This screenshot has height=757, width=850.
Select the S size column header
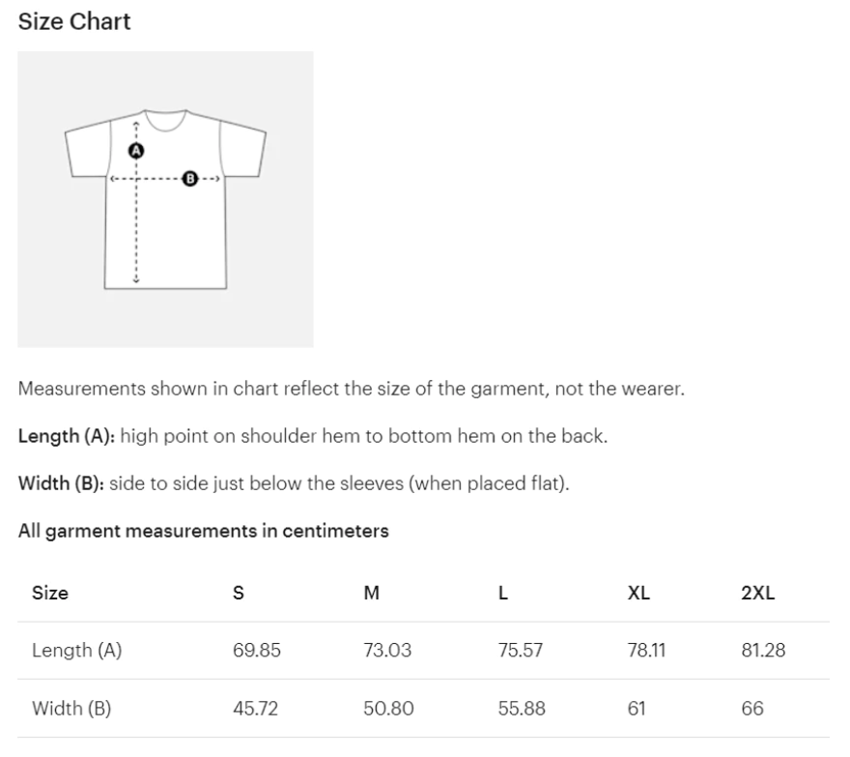[x=239, y=594]
